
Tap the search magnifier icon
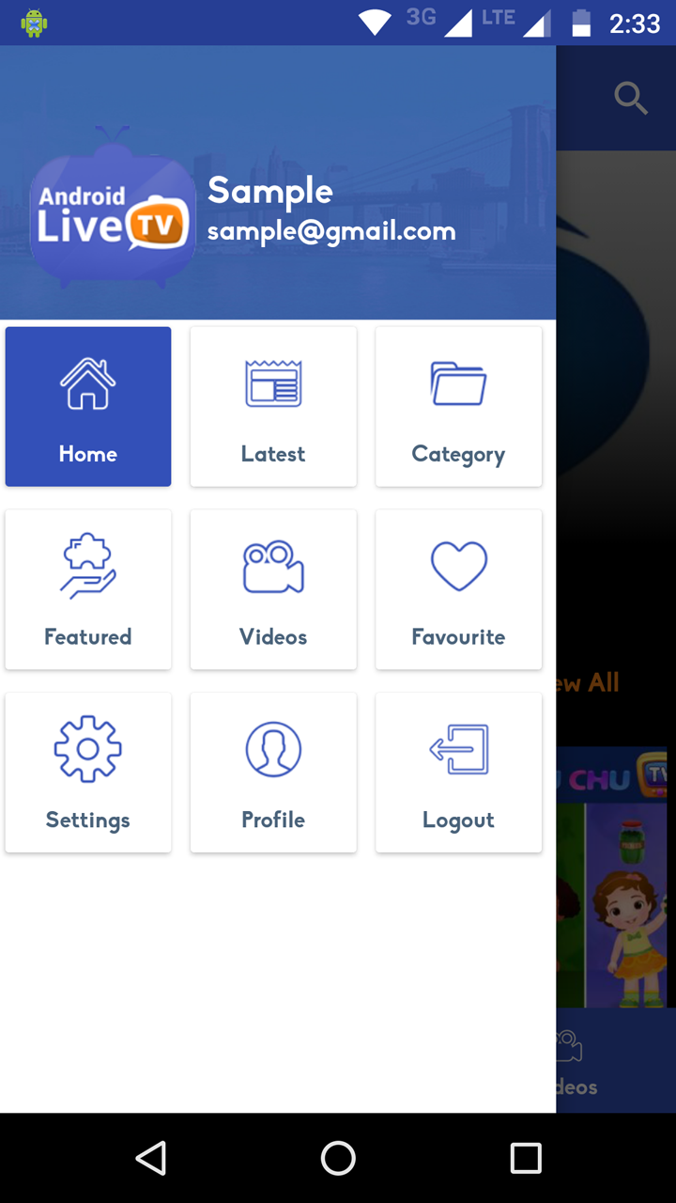click(631, 98)
